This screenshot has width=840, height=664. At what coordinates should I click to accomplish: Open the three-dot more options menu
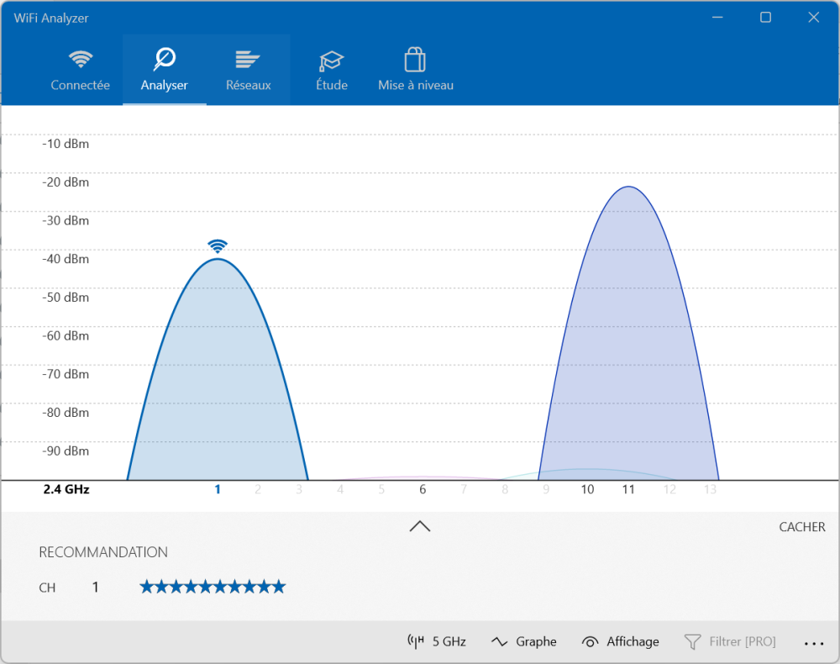click(814, 643)
